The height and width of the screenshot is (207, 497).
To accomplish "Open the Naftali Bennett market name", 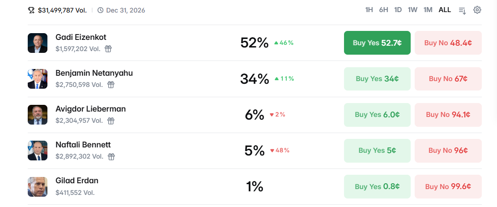I will point(83,145).
